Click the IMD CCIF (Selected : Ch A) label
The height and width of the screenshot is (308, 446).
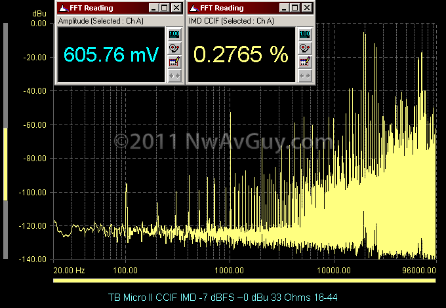232,21
